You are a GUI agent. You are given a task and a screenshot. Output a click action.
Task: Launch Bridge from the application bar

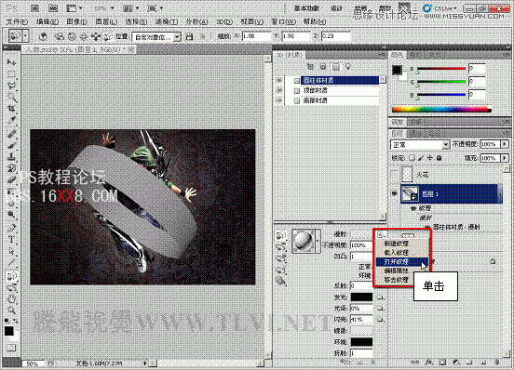[34, 8]
